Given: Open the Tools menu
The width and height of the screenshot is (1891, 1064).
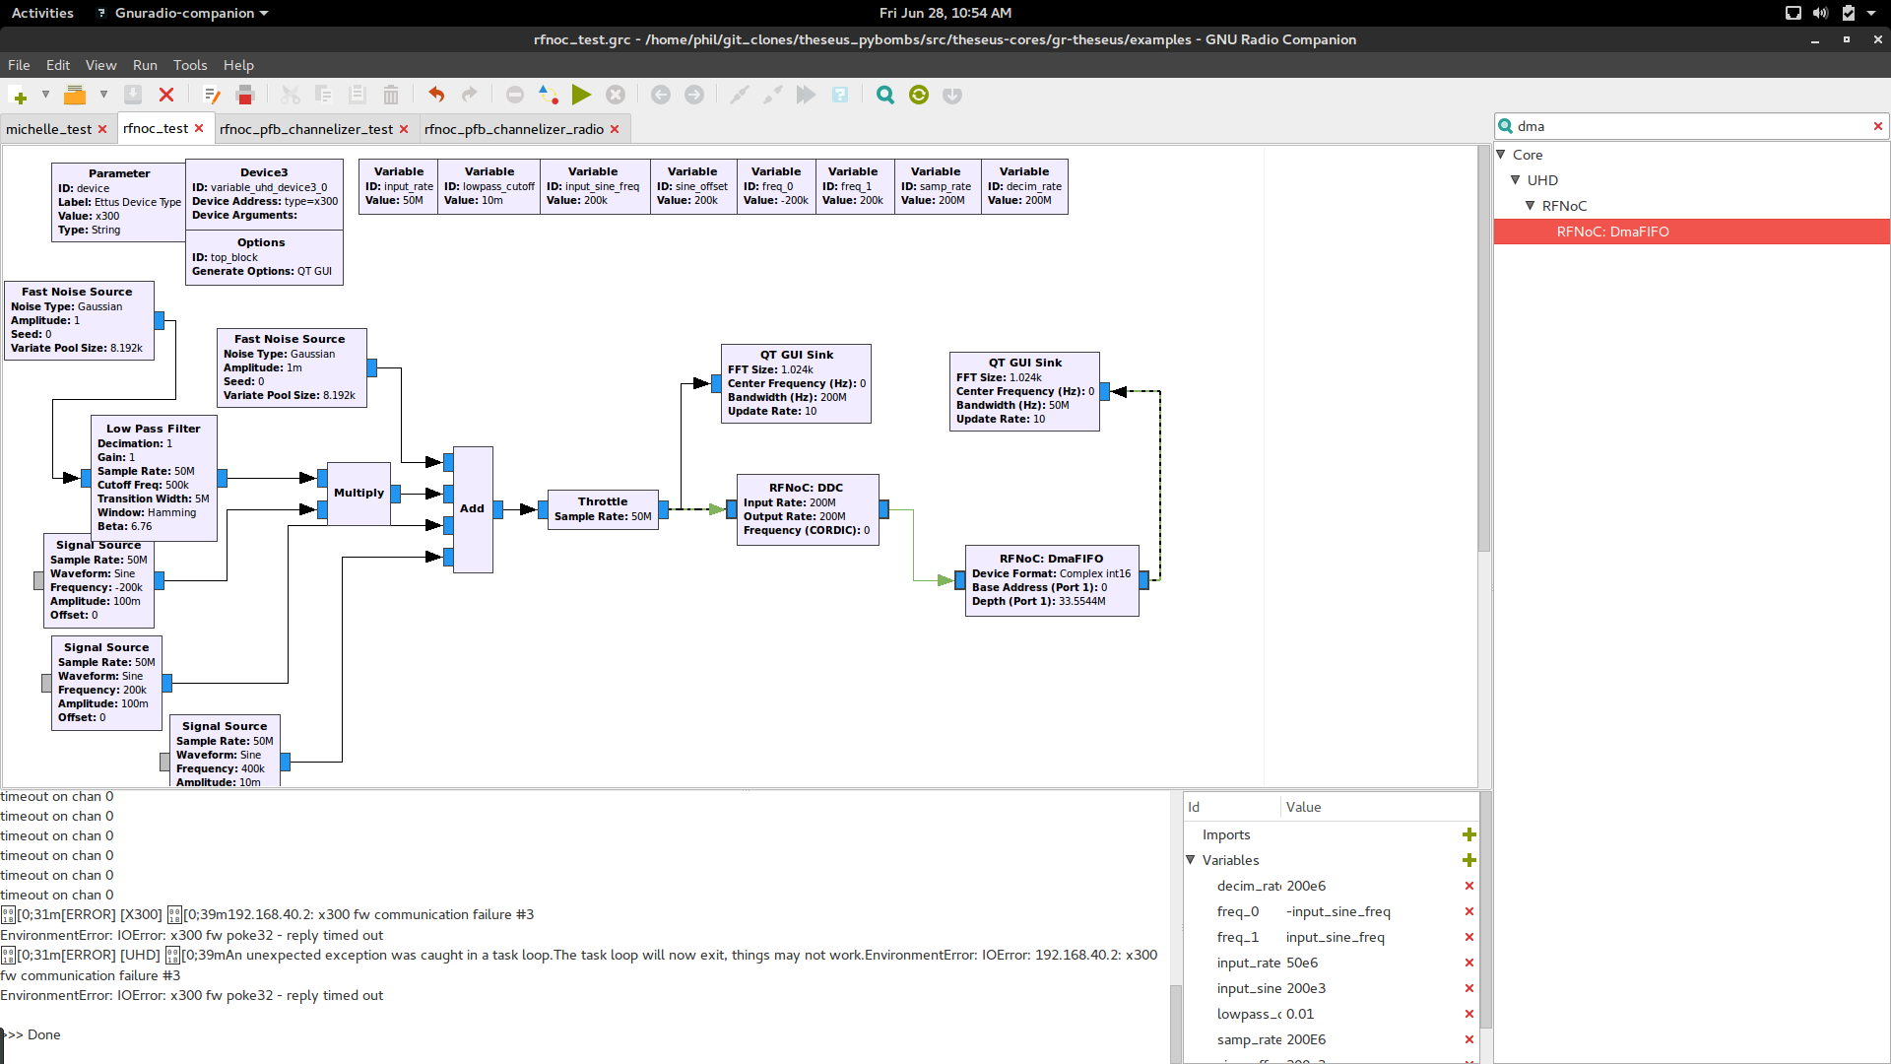Looking at the screenshot, I should click(189, 65).
